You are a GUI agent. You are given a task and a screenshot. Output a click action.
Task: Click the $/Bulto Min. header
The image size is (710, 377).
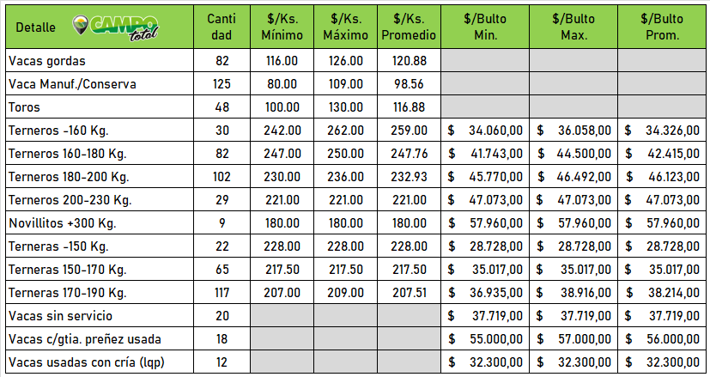pos(485,27)
